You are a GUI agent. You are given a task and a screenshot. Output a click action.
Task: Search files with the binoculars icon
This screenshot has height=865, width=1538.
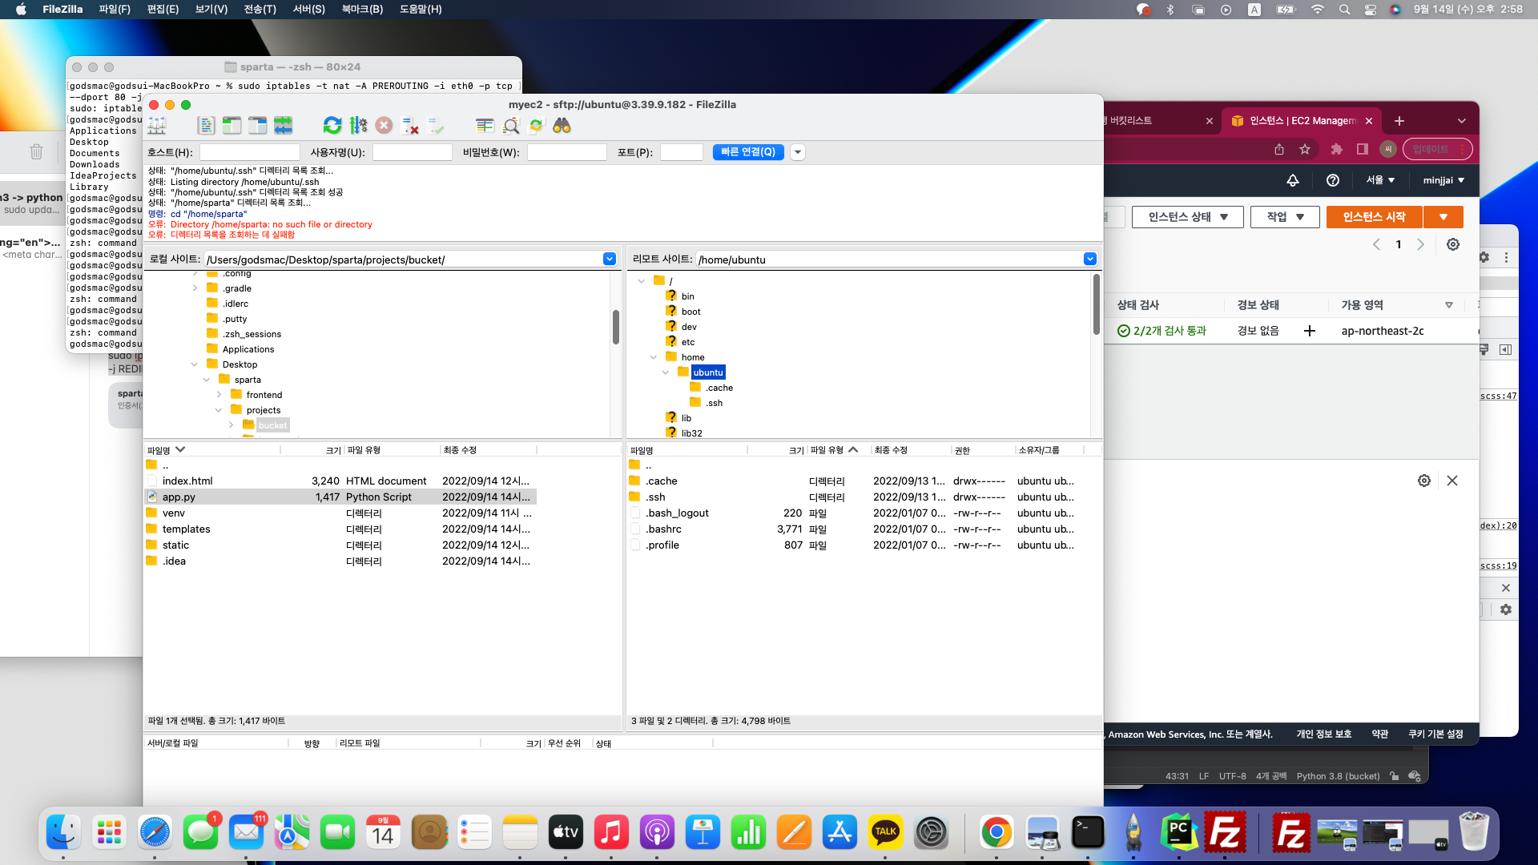[562, 126]
